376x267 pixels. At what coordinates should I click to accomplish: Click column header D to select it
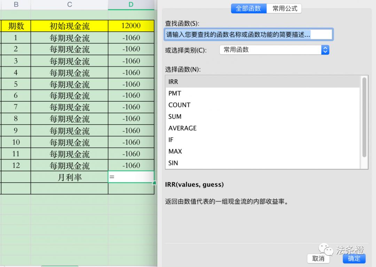click(x=131, y=5)
